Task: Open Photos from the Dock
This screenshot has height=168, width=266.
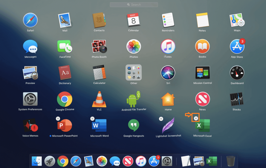Action: point(102,161)
